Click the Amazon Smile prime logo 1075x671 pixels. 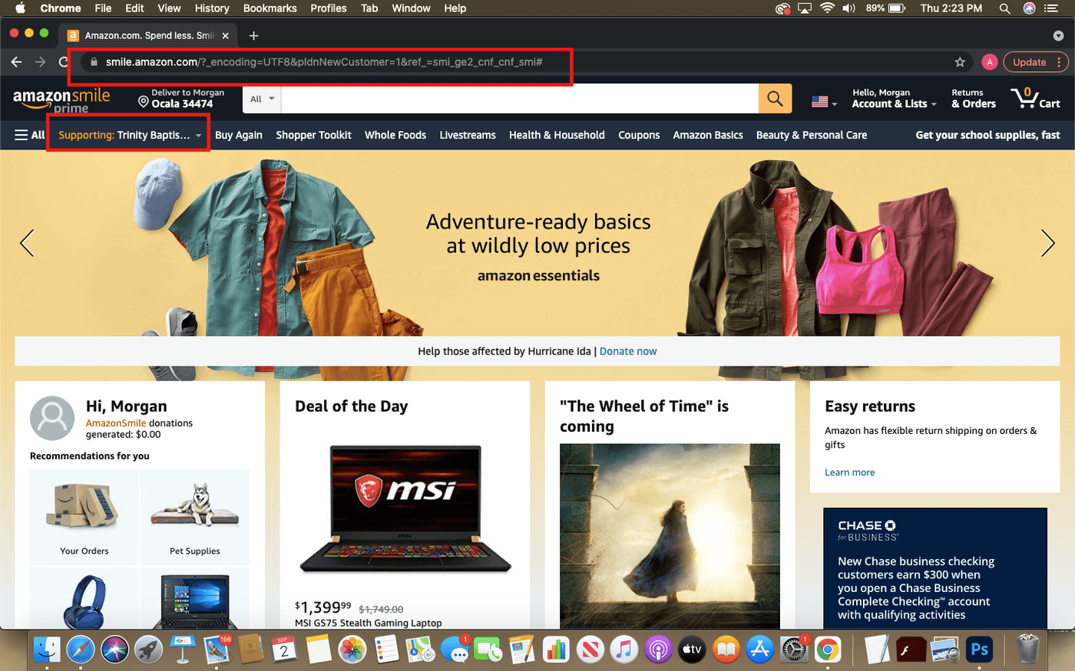61,100
